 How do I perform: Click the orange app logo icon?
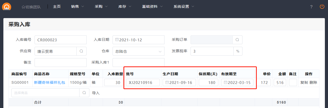click(6, 6)
